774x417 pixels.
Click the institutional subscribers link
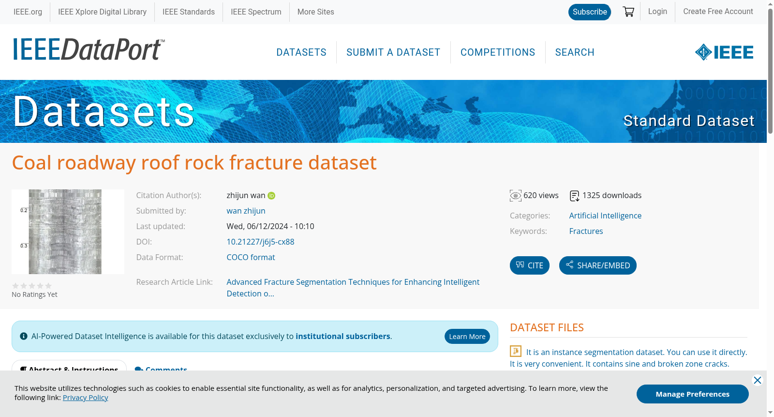point(343,336)
